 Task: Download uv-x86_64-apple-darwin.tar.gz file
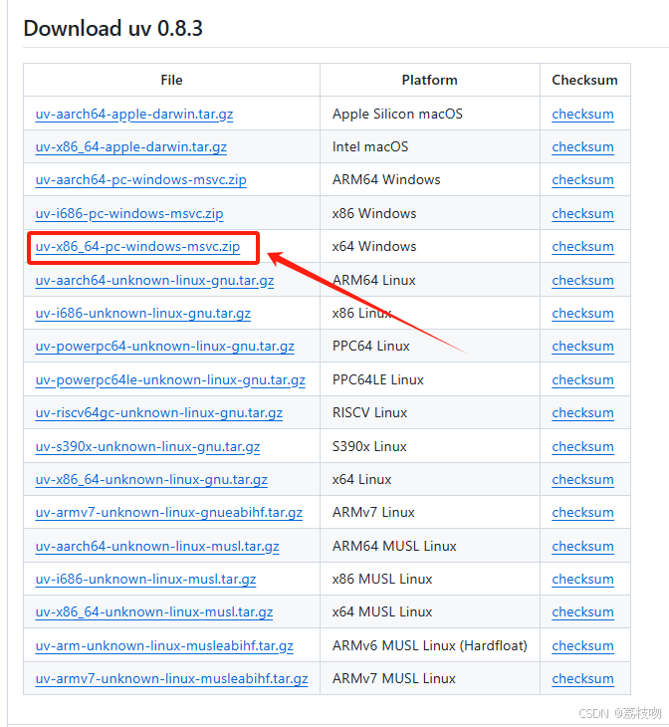point(131,147)
